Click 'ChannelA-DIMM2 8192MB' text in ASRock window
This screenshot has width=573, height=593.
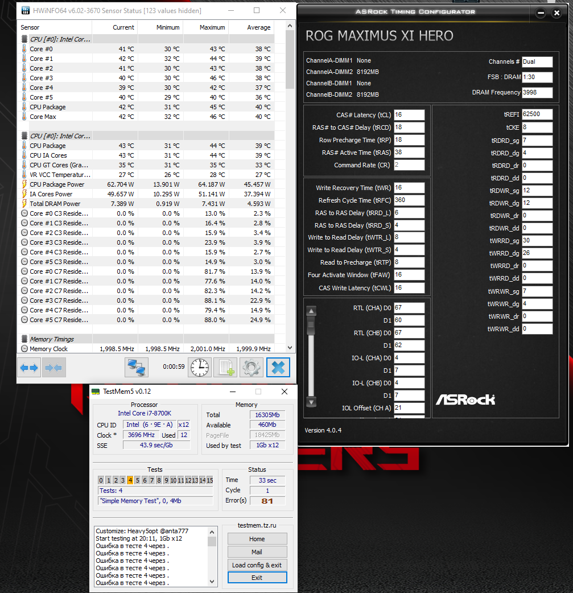point(343,72)
